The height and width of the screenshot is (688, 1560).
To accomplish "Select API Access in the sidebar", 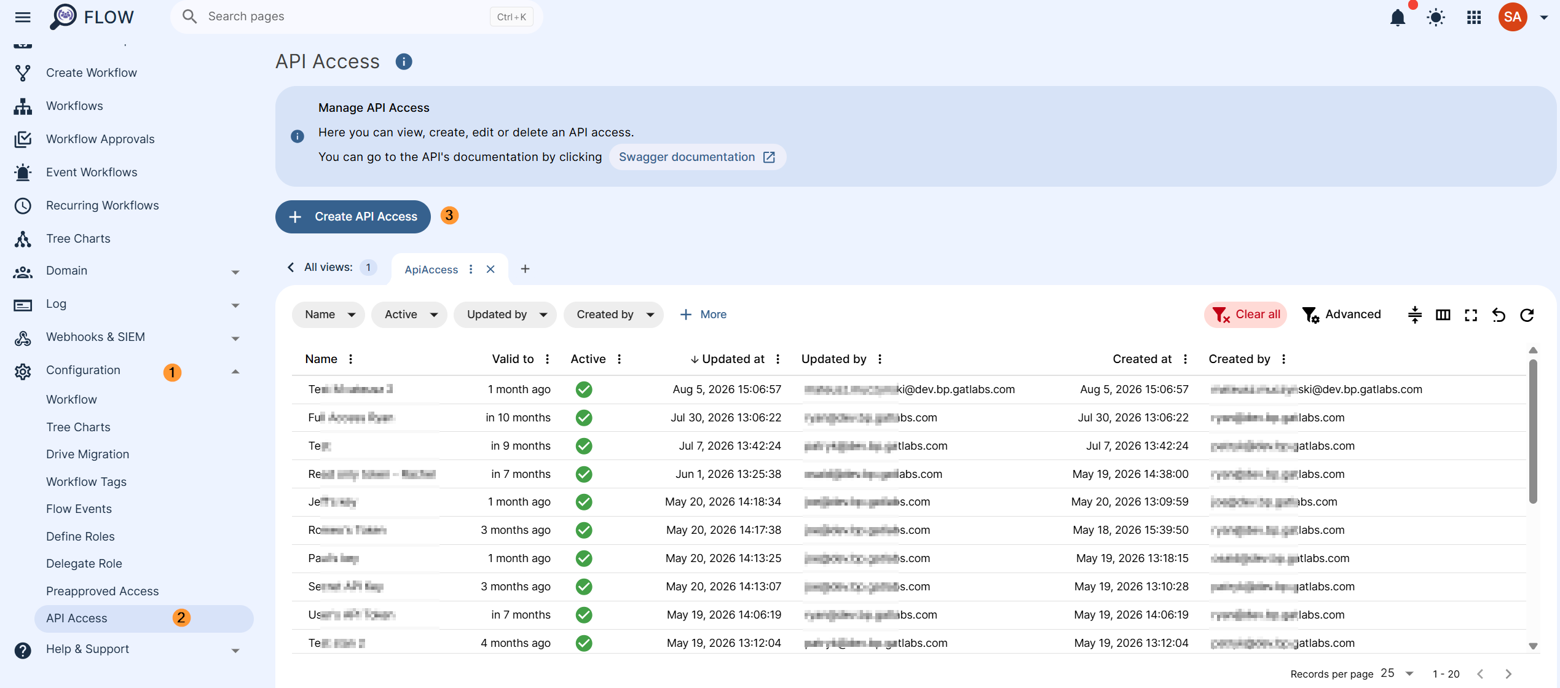I will 144,619.
